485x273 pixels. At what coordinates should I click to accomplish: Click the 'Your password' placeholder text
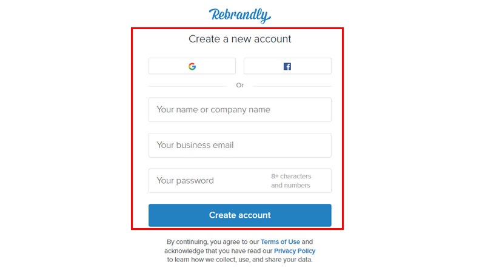click(x=185, y=181)
